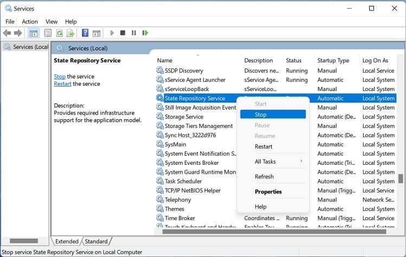This screenshot has height=257, width=406.
Task: Select Services (Local) in the tree
Action: [26, 47]
